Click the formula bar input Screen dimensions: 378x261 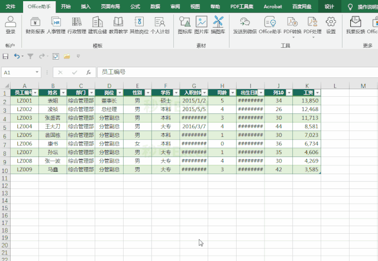[237, 72]
